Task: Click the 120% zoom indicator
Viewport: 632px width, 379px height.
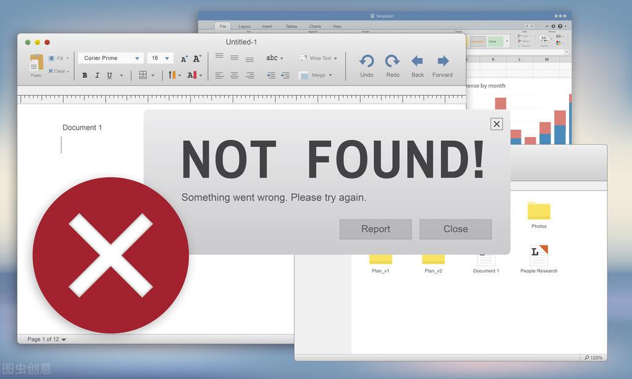Action: click(x=593, y=357)
